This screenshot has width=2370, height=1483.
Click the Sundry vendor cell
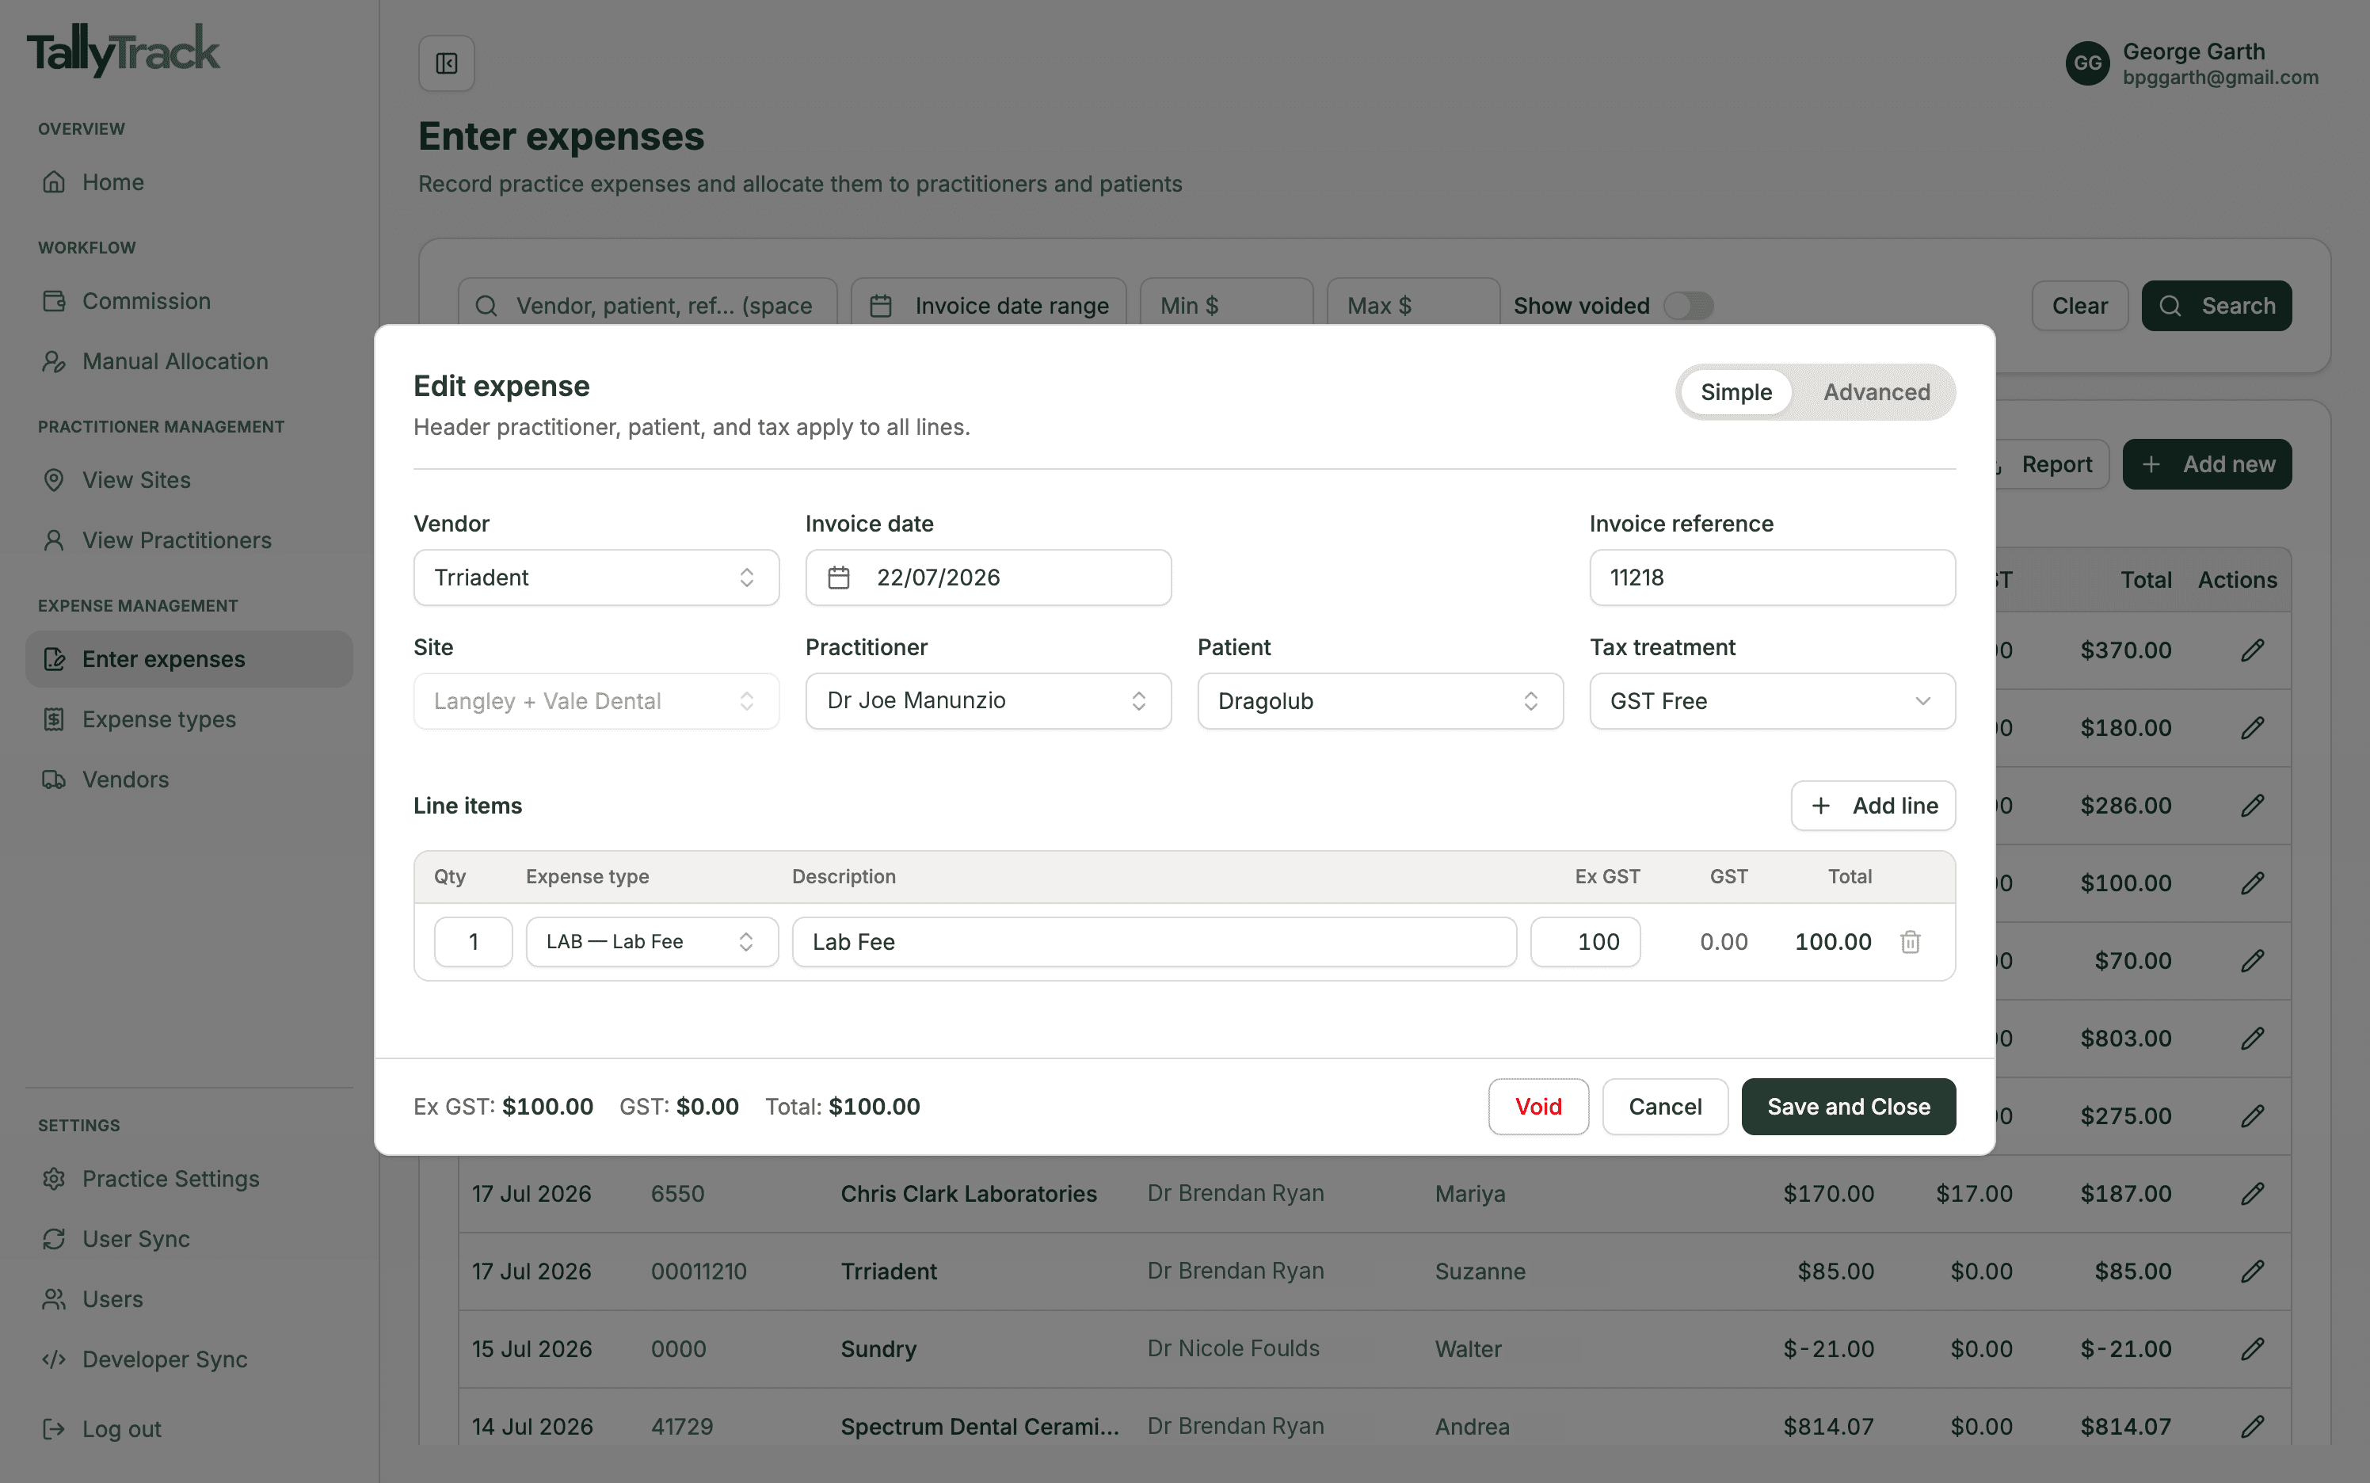coord(878,1348)
